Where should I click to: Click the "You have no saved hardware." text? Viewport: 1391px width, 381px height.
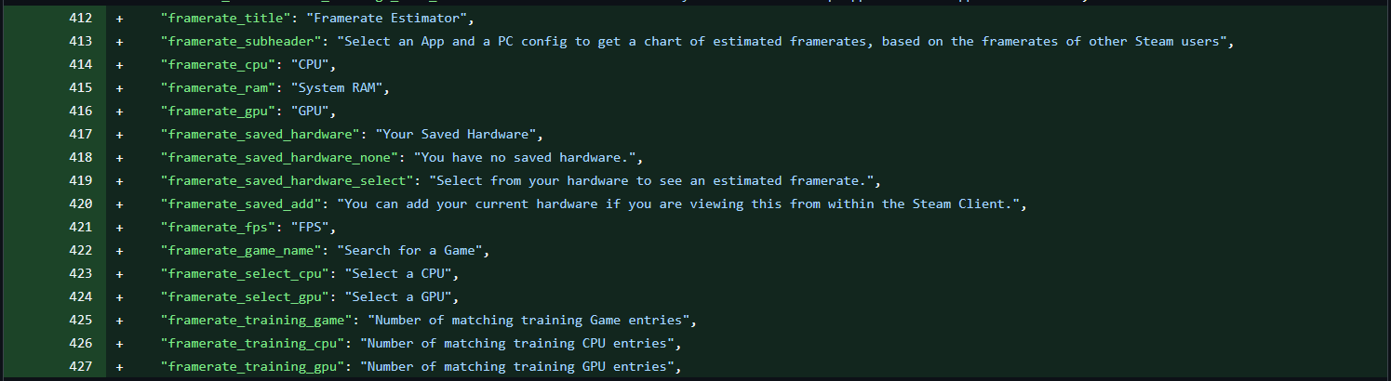(528, 158)
